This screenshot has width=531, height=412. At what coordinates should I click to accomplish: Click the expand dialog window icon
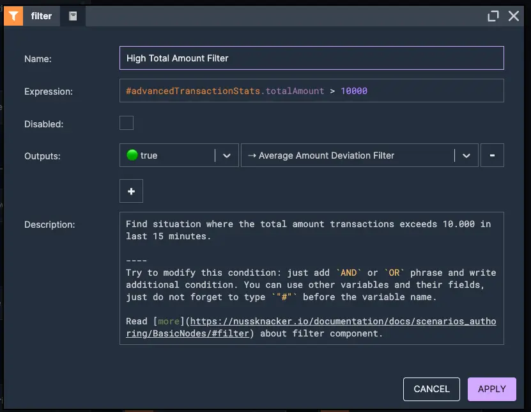(x=493, y=16)
